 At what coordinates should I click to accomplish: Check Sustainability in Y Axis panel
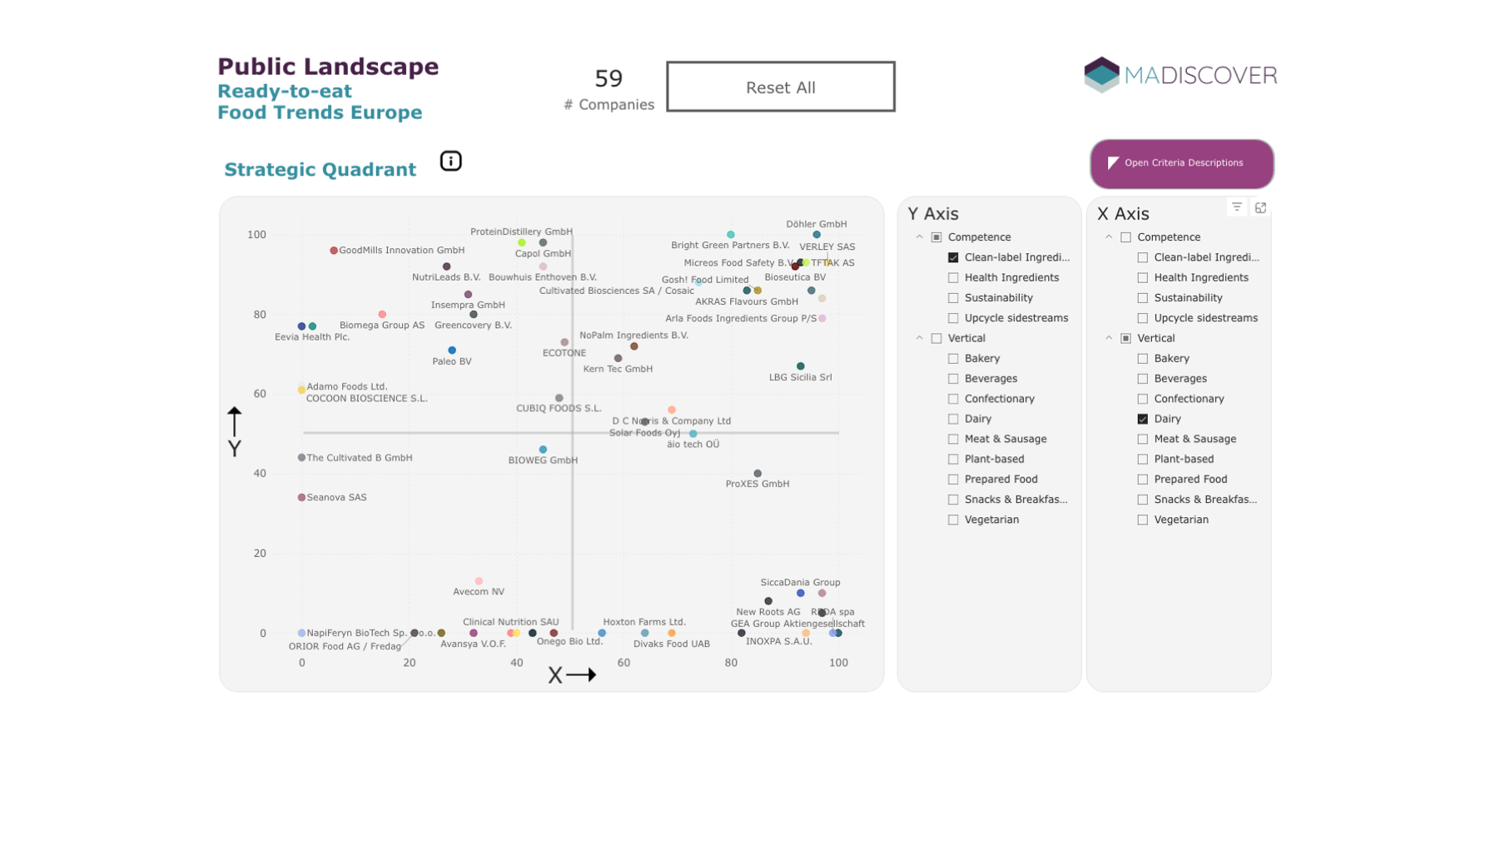[x=953, y=298]
